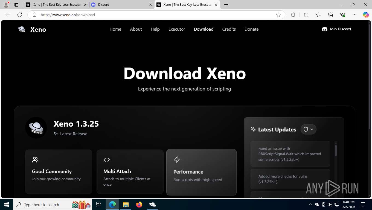
Task: Open a new browser tab
Action: tap(226, 5)
